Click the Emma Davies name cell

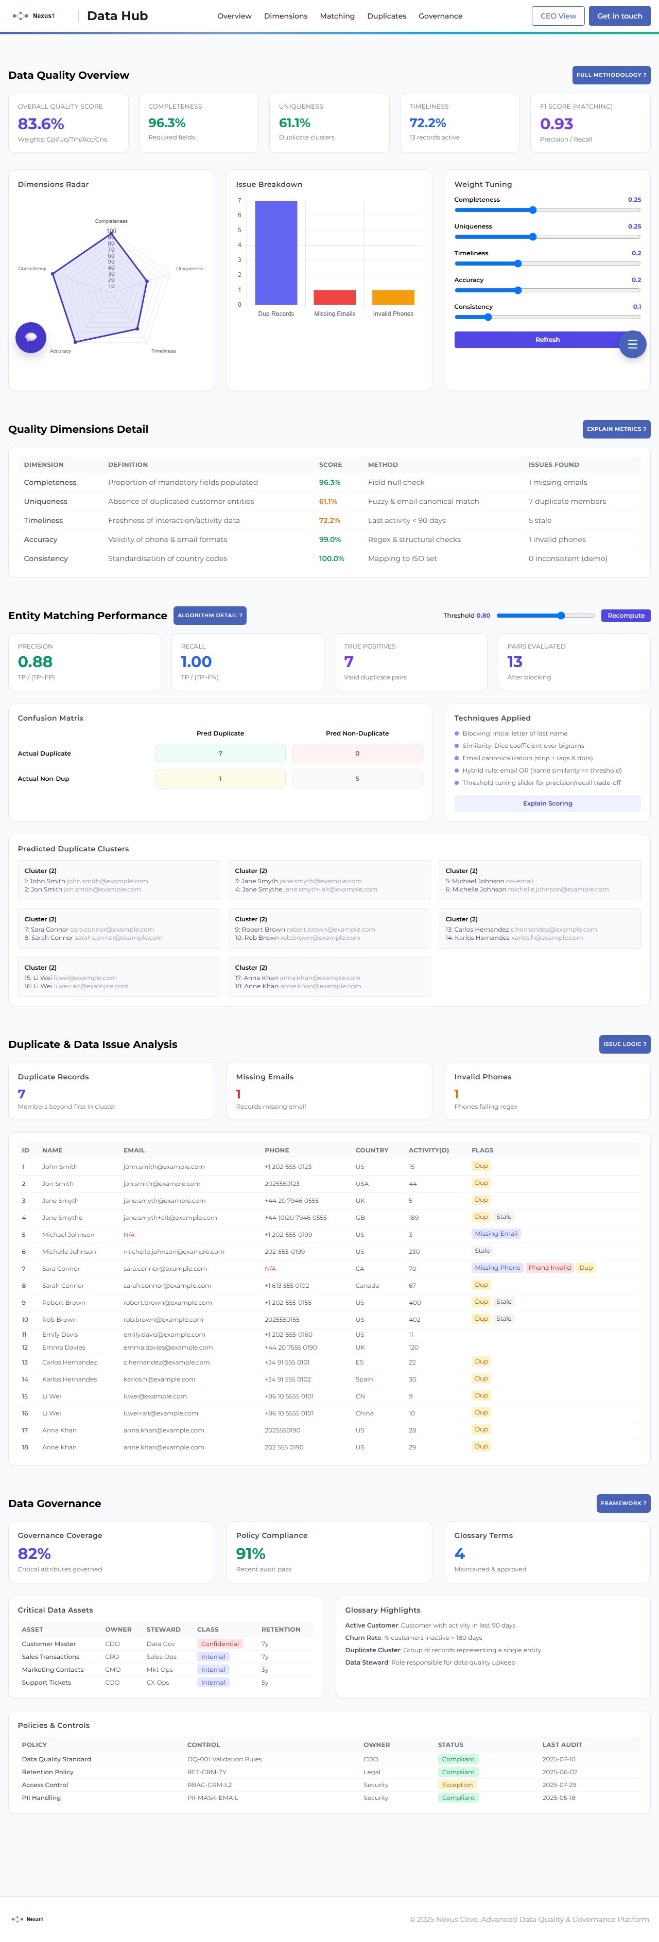pos(63,1347)
